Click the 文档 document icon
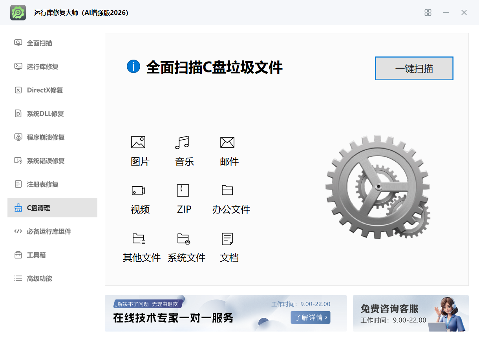Image resolution: width=479 pixels, height=339 pixels. pyautogui.click(x=227, y=239)
